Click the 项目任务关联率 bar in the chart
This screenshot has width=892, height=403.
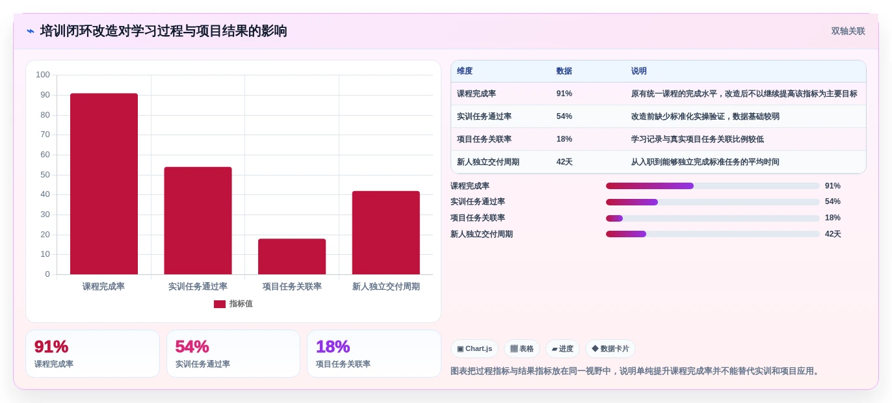point(292,257)
